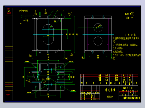Screen dimensions: 145x108
Task: Click note '1.全部采用连续角焊缝'
Action: (x=122, y=38)
